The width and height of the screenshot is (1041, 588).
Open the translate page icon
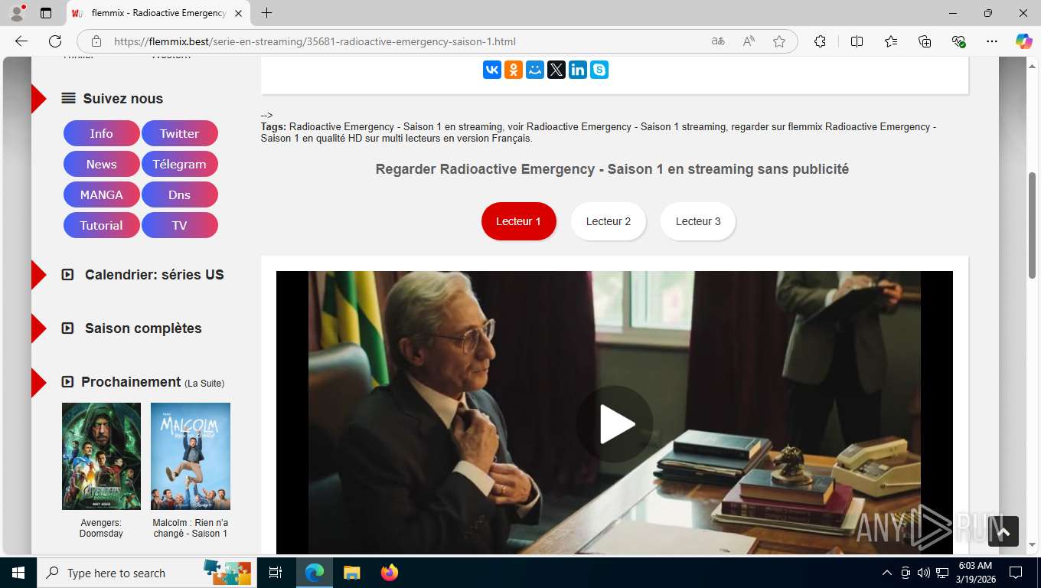(718, 41)
